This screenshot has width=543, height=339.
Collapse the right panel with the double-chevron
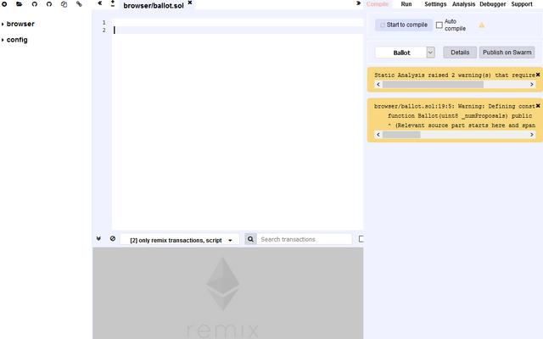click(x=358, y=3)
